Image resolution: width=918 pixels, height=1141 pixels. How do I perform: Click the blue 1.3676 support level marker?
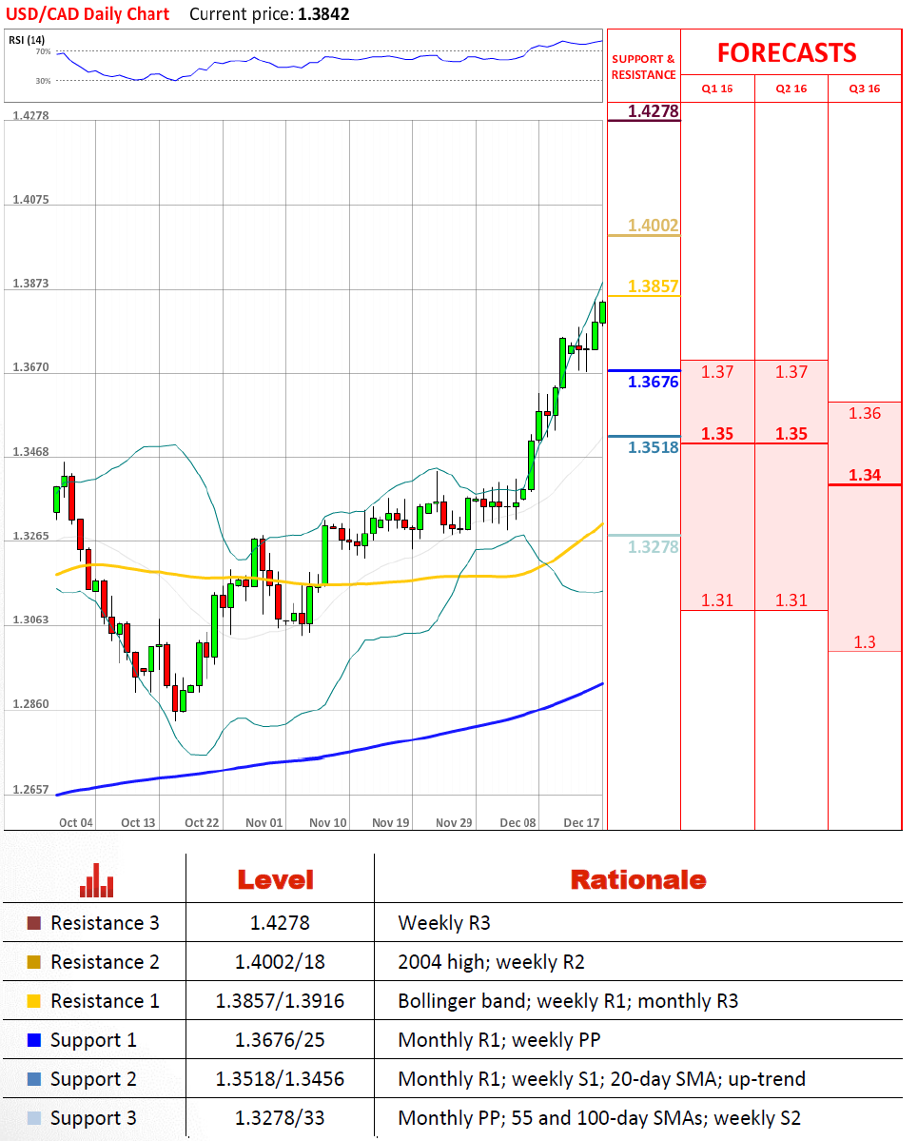653,382
